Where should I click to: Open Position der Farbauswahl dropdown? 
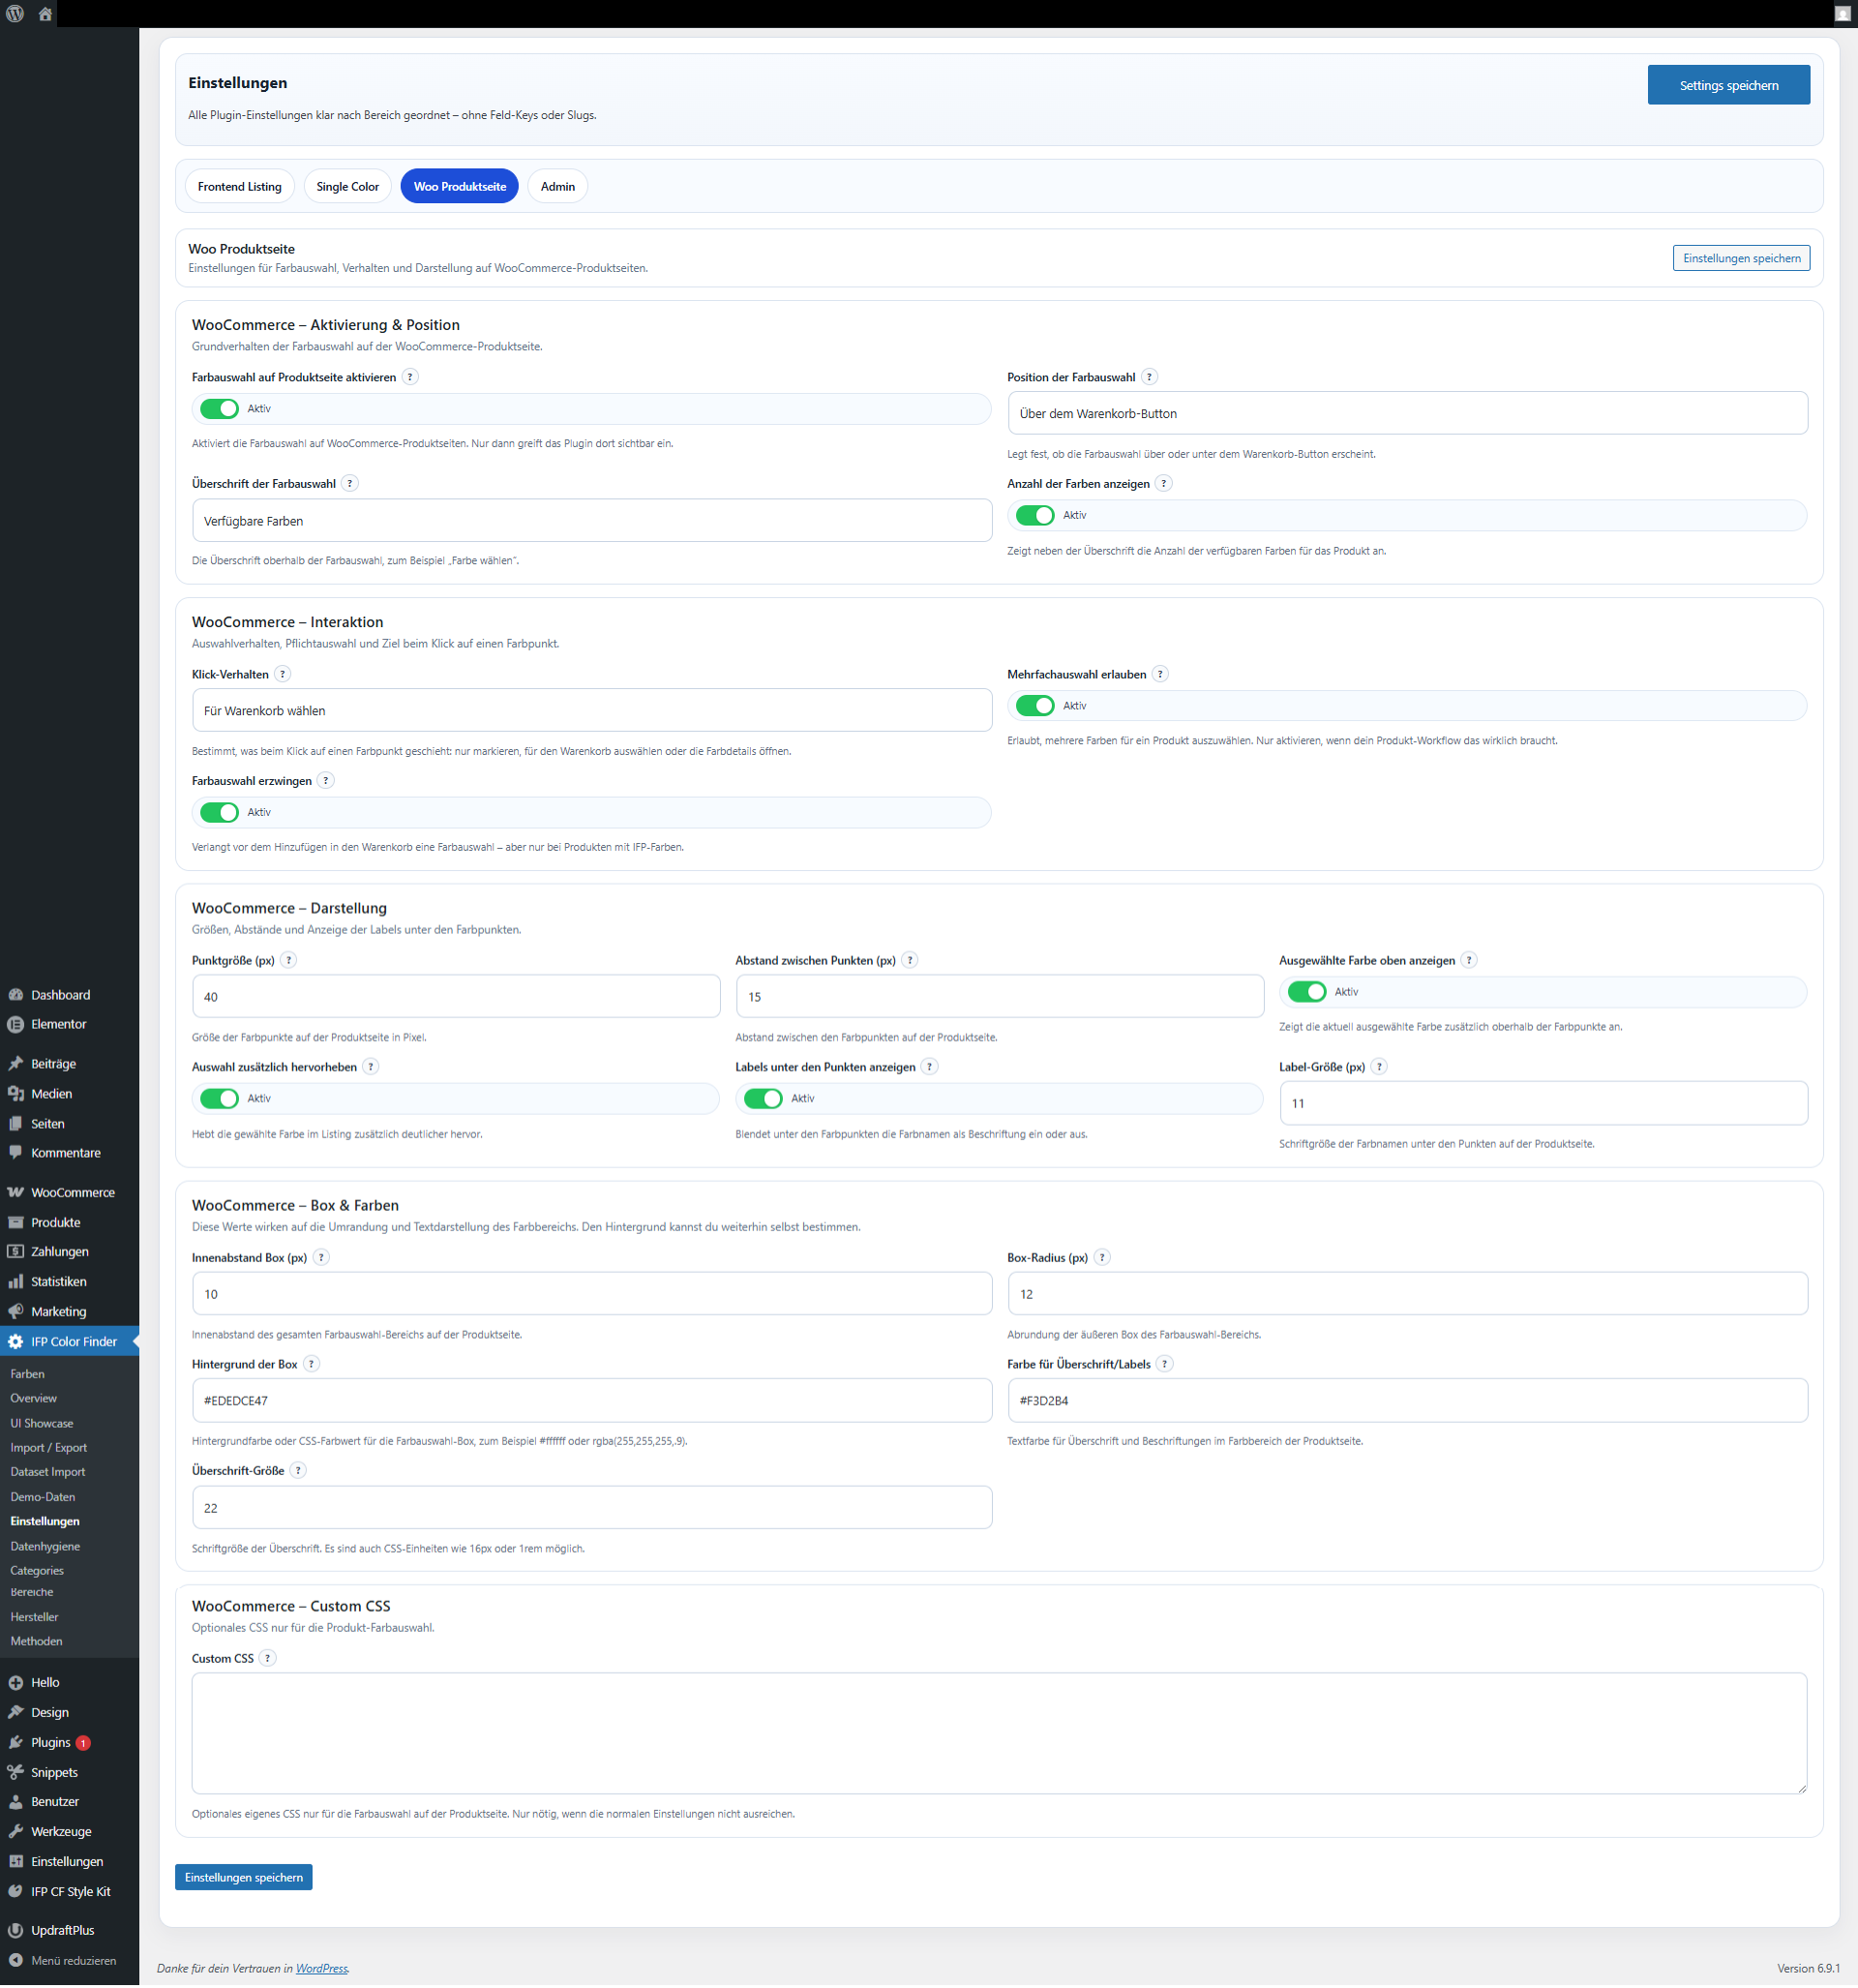coord(1407,413)
